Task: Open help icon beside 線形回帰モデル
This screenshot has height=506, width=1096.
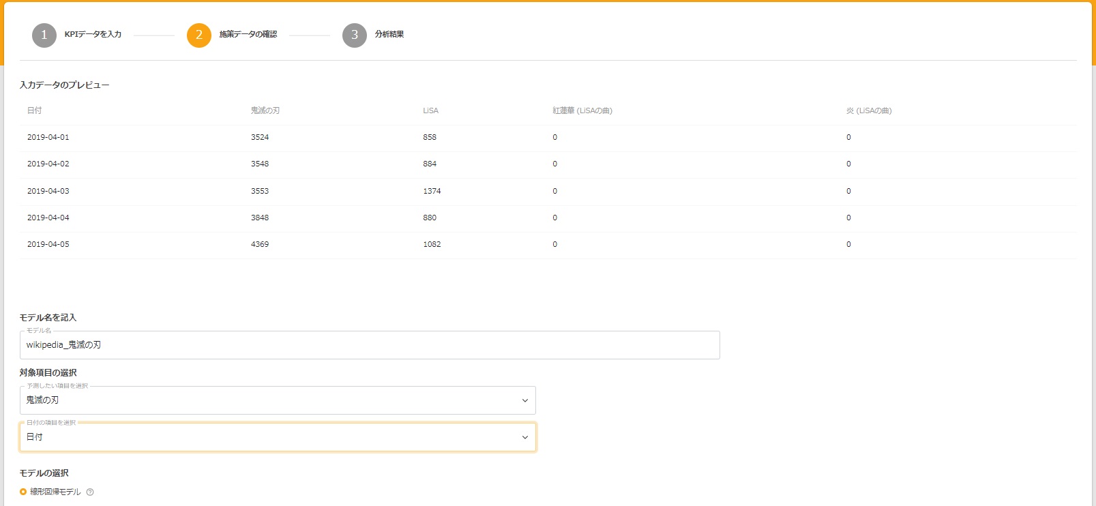Action: point(90,492)
